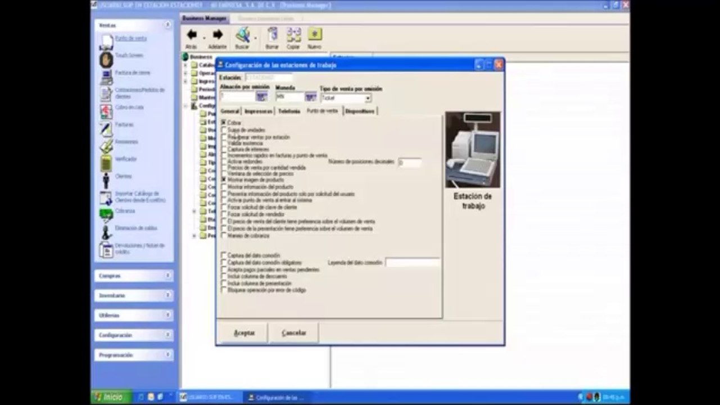
Task: Open the Verificador sidebar icon
Action: (x=106, y=163)
